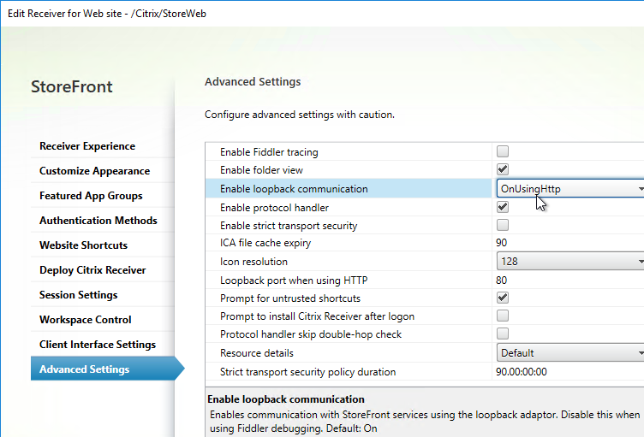The width and height of the screenshot is (644, 437).
Task: Open the Icon resolution 128 dropdown
Action: tap(570, 262)
